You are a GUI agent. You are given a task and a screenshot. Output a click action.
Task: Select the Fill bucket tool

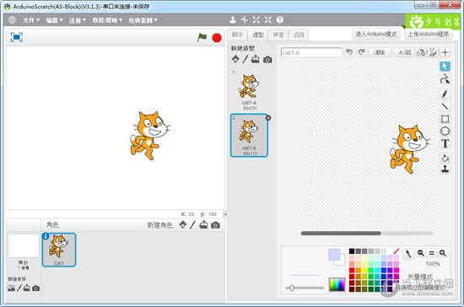coord(445,158)
